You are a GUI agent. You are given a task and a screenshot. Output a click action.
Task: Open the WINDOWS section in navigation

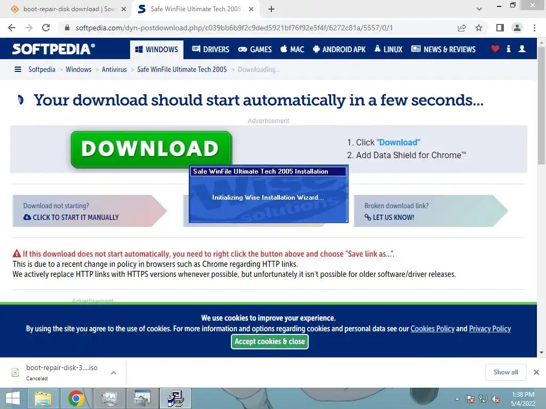157,50
